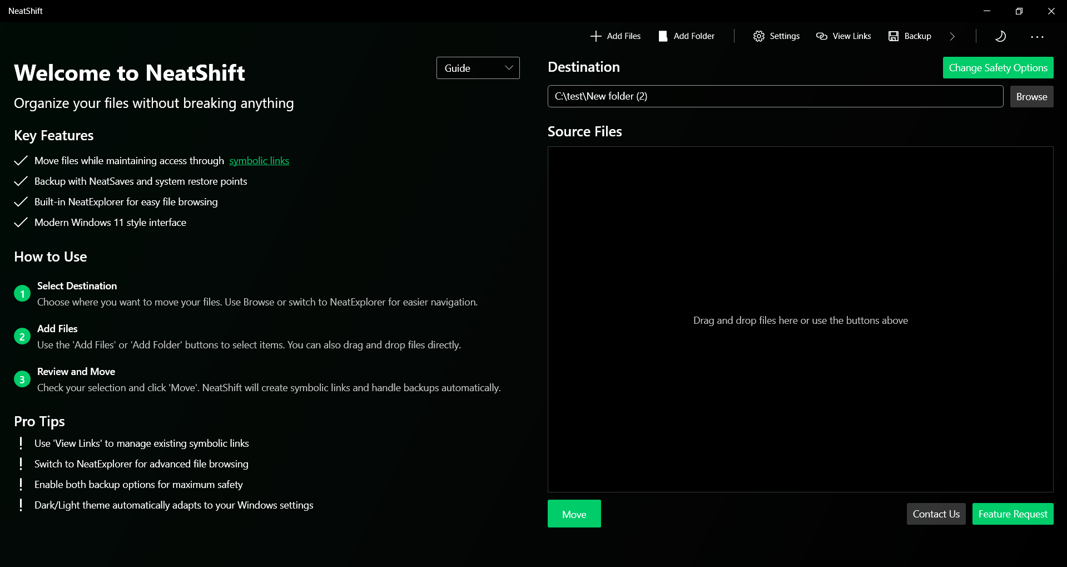Click the green step 2 circle

pos(22,337)
